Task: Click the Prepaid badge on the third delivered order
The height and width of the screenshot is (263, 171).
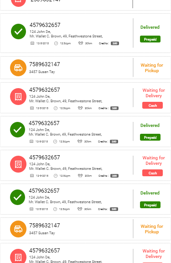Action: (x=150, y=205)
